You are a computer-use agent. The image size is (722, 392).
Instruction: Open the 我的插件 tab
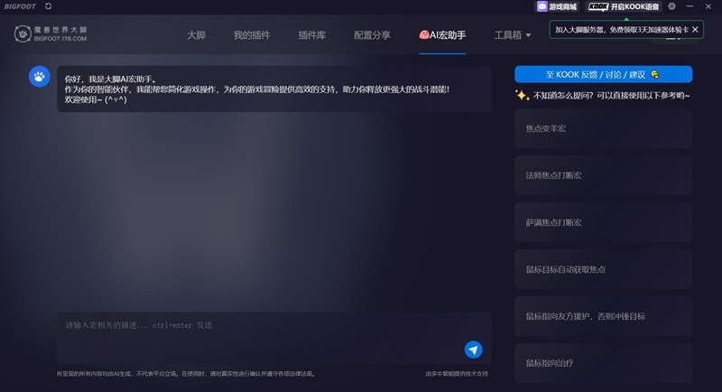pyautogui.click(x=252, y=35)
